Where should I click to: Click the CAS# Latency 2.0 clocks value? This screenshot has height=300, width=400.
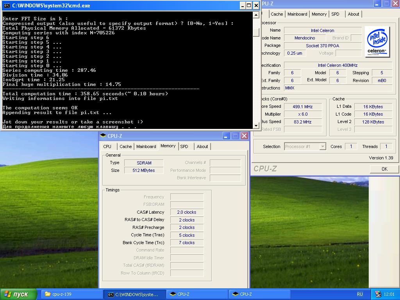click(x=187, y=212)
